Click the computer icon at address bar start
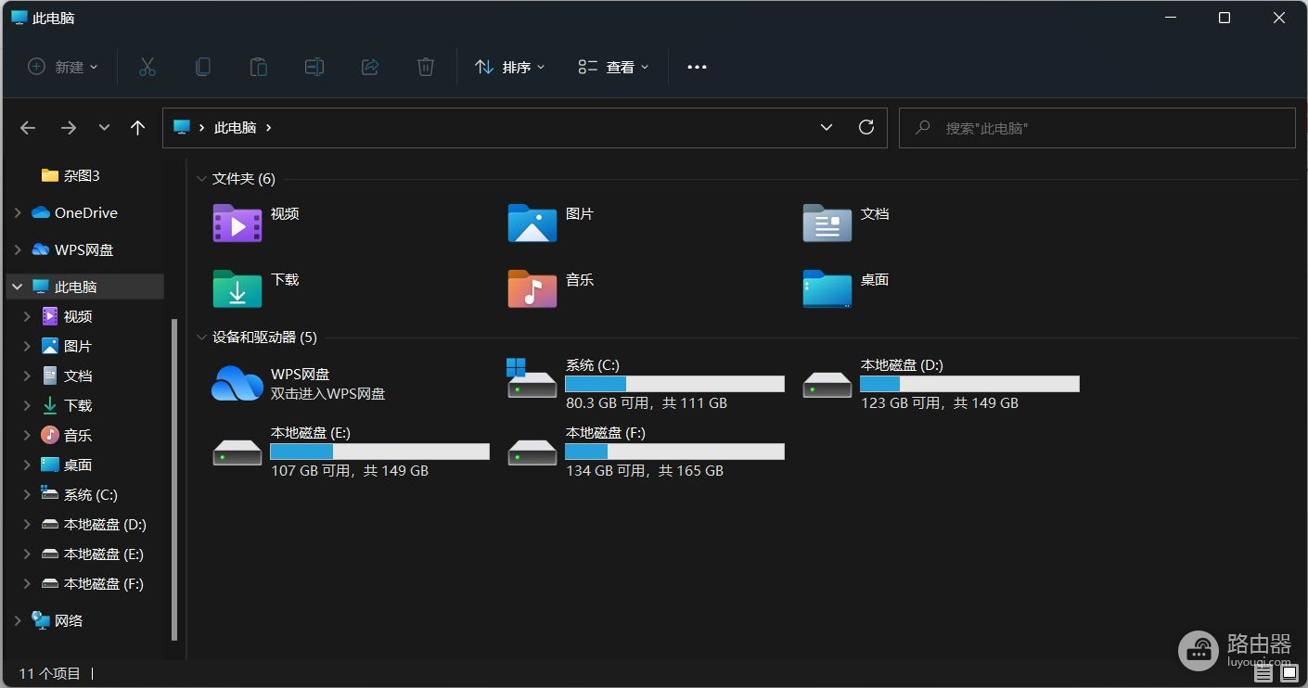The image size is (1308, 688). (182, 127)
